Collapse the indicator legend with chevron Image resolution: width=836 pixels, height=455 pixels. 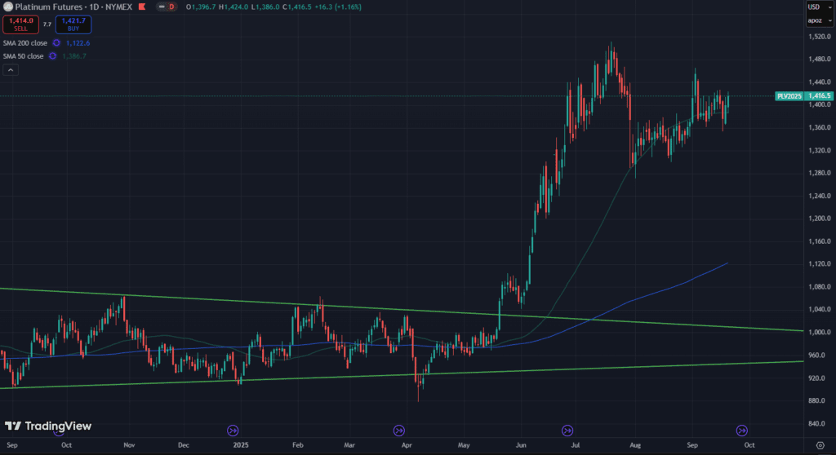(x=10, y=71)
